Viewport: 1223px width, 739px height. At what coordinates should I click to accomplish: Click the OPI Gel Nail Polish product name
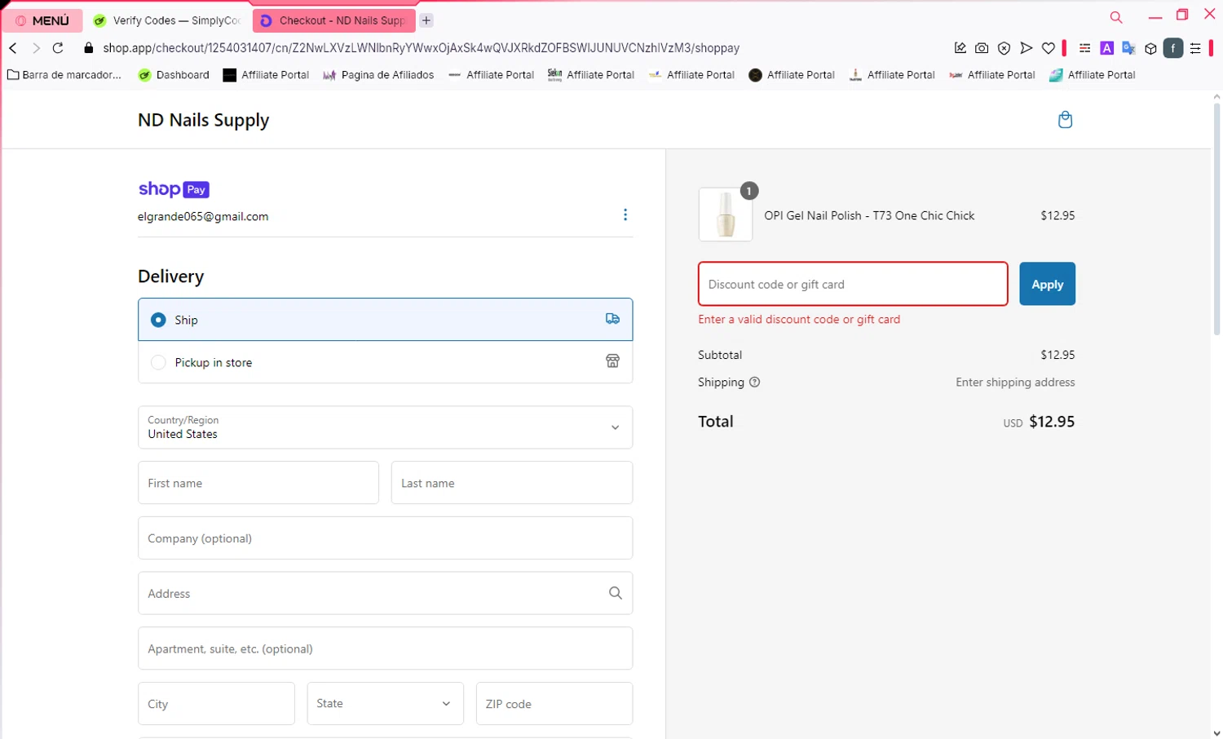click(x=869, y=215)
